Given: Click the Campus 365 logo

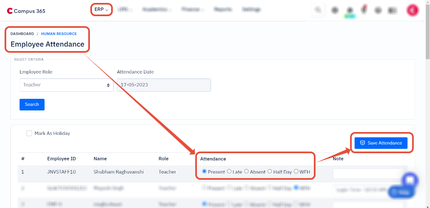Looking at the screenshot, I should (x=26, y=11).
